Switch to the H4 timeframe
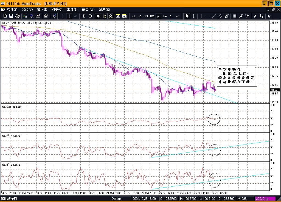 pyautogui.click(x=165, y=16)
